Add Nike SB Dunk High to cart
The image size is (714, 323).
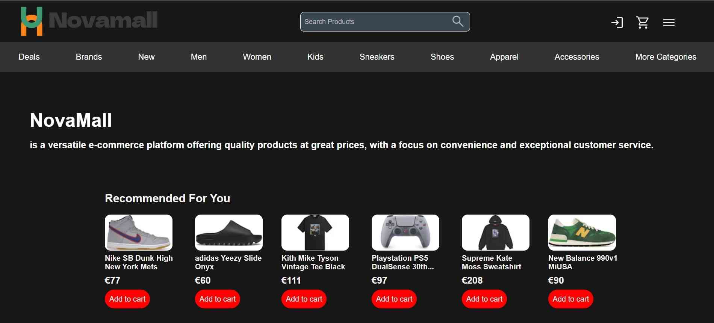[127, 299]
